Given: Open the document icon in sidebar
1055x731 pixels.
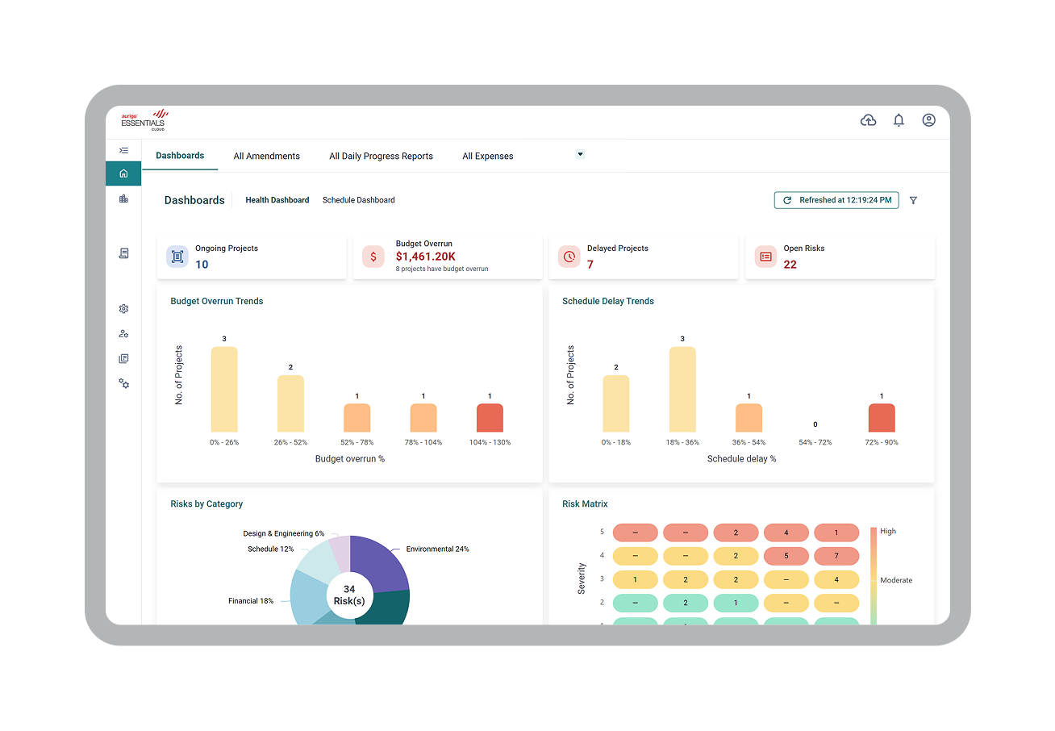Looking at the screenshot, I should pyautogui.click(x=123, y=253).
